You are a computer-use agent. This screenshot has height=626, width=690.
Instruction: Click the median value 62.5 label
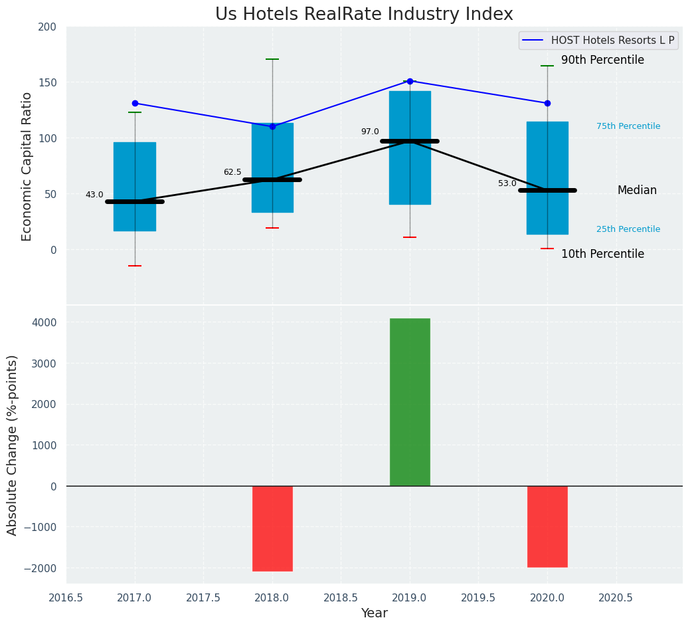pos(232,172)
